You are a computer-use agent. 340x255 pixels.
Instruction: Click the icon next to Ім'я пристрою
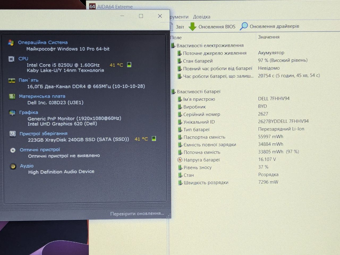180,99
